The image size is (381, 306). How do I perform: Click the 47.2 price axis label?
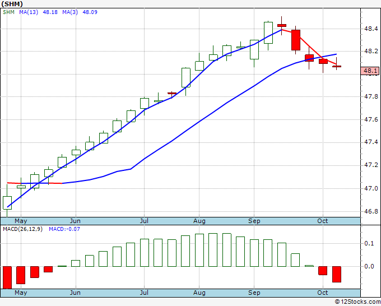pyautogui.click(x=371, y=165)
